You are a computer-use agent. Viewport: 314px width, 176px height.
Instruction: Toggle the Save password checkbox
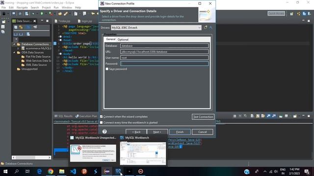[x=107, y=69]
